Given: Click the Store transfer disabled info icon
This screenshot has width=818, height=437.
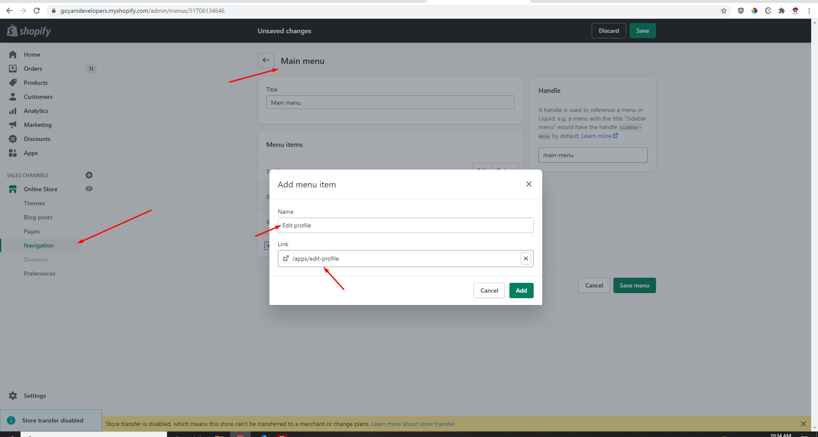Looking at the screenshot, I should 12,420.
